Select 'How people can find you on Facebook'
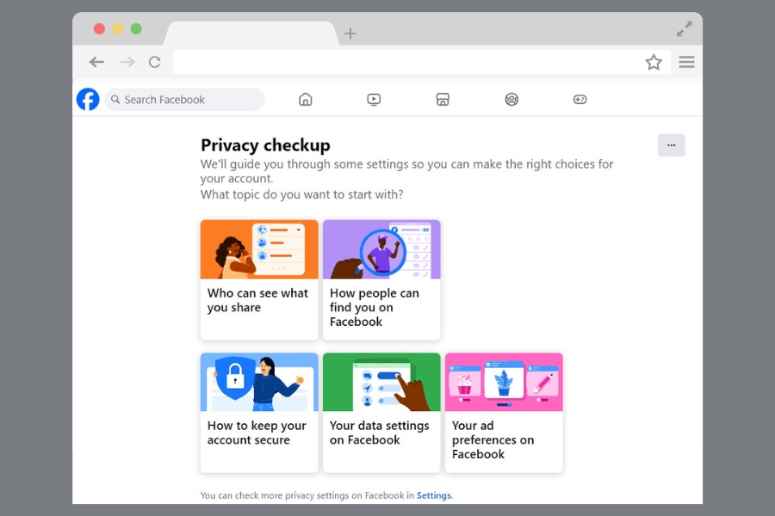775x516 pixels. click(x=381, y=279)
